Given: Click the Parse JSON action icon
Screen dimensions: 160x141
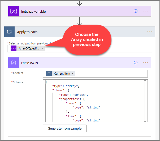Looking at the screenshot, I should click(13, 63).
